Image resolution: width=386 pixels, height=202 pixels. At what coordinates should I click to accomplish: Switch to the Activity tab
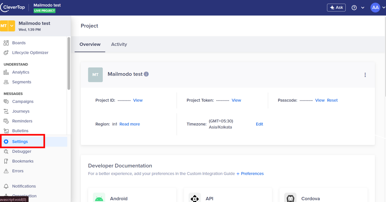119,44
